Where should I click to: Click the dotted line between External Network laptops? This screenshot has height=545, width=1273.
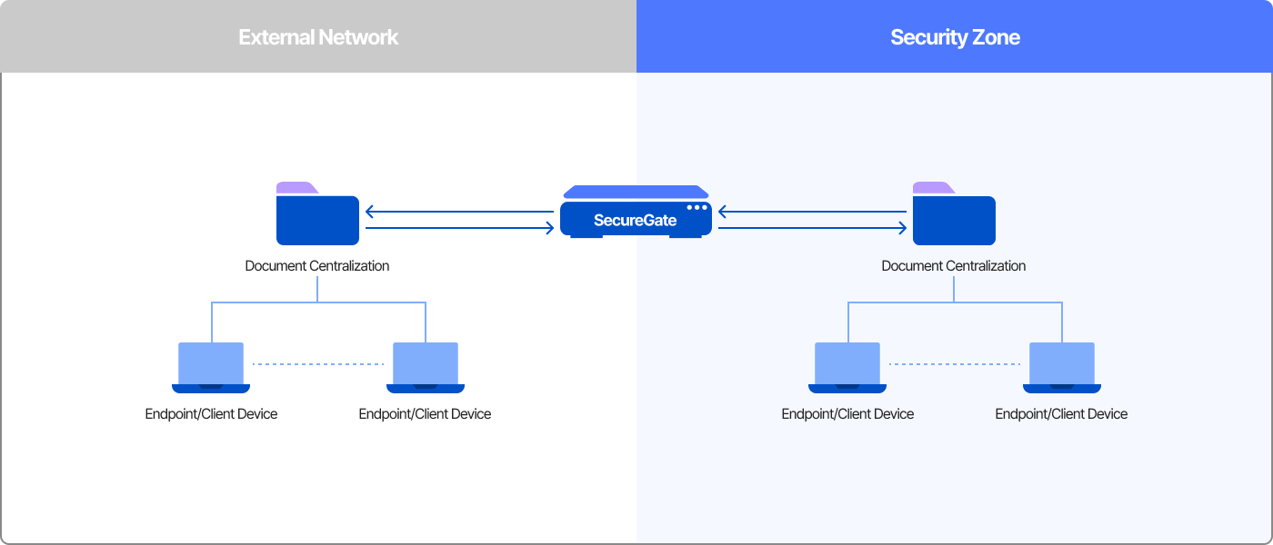click(318, 364)
